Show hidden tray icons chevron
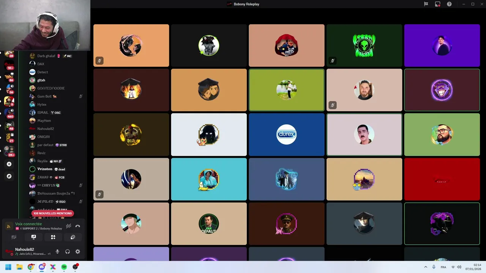Image resolution: width=486 pixels, height=273 pixels. 426,267
